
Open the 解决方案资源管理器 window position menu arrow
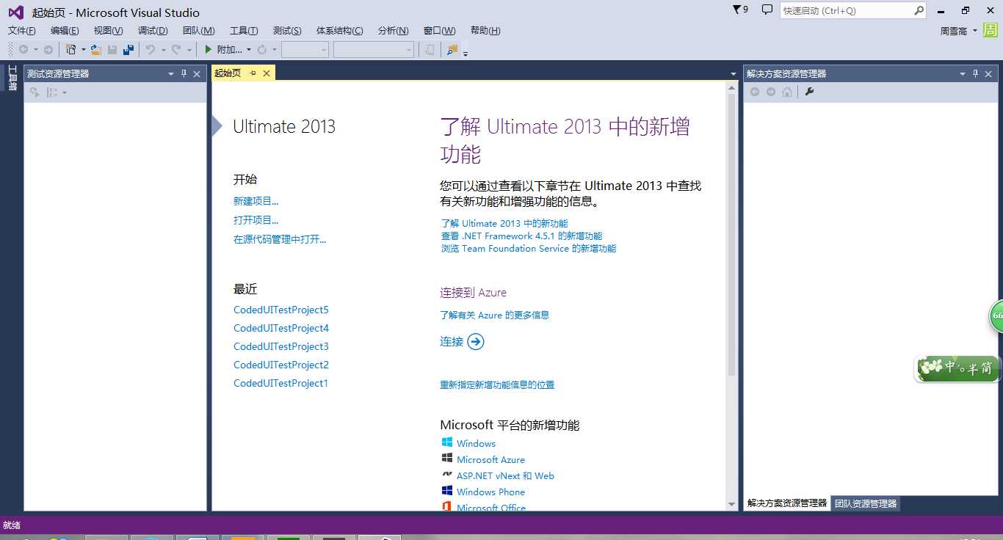(x=963, y=73)
